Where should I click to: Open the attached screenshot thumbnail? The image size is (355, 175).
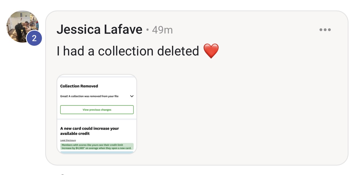pos(97,114)
